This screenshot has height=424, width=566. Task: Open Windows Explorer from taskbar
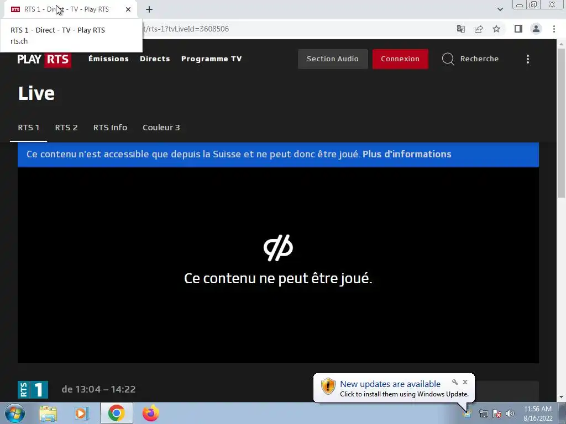(x=48, y=413)
